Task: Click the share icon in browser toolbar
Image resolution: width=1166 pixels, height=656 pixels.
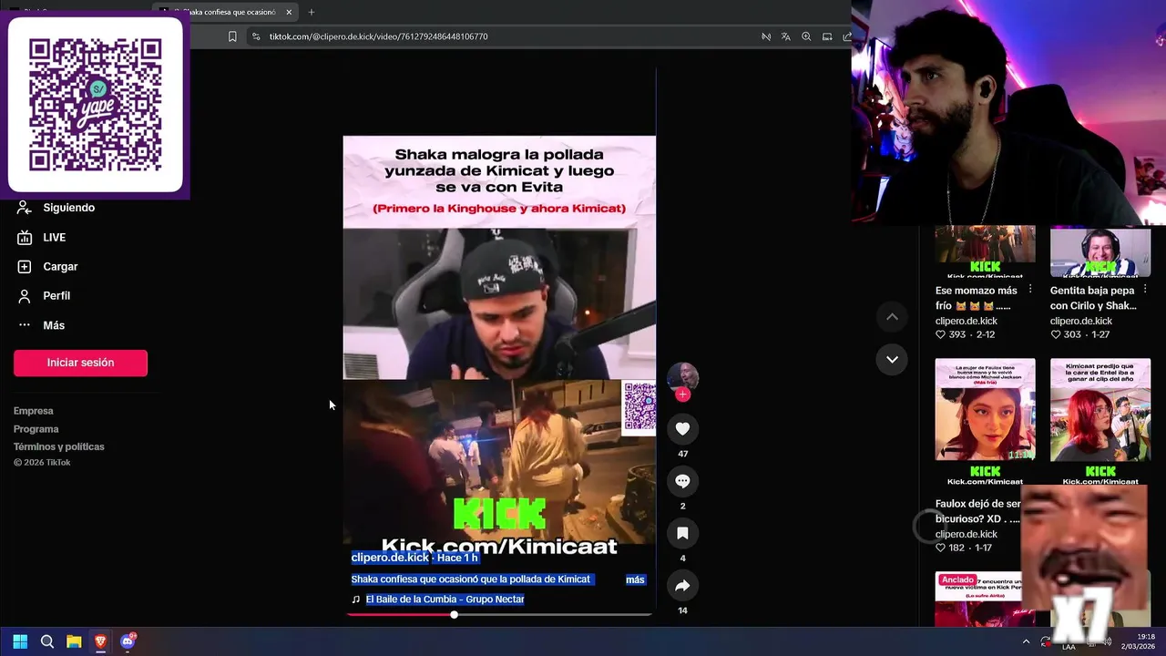Action: 847,36
